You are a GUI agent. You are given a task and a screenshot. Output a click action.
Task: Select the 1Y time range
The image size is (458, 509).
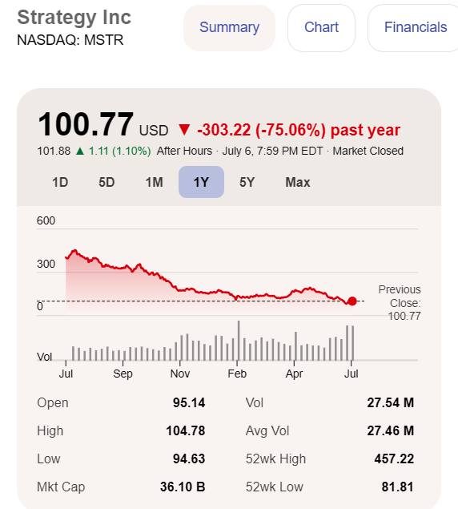[x=201, y=182]
